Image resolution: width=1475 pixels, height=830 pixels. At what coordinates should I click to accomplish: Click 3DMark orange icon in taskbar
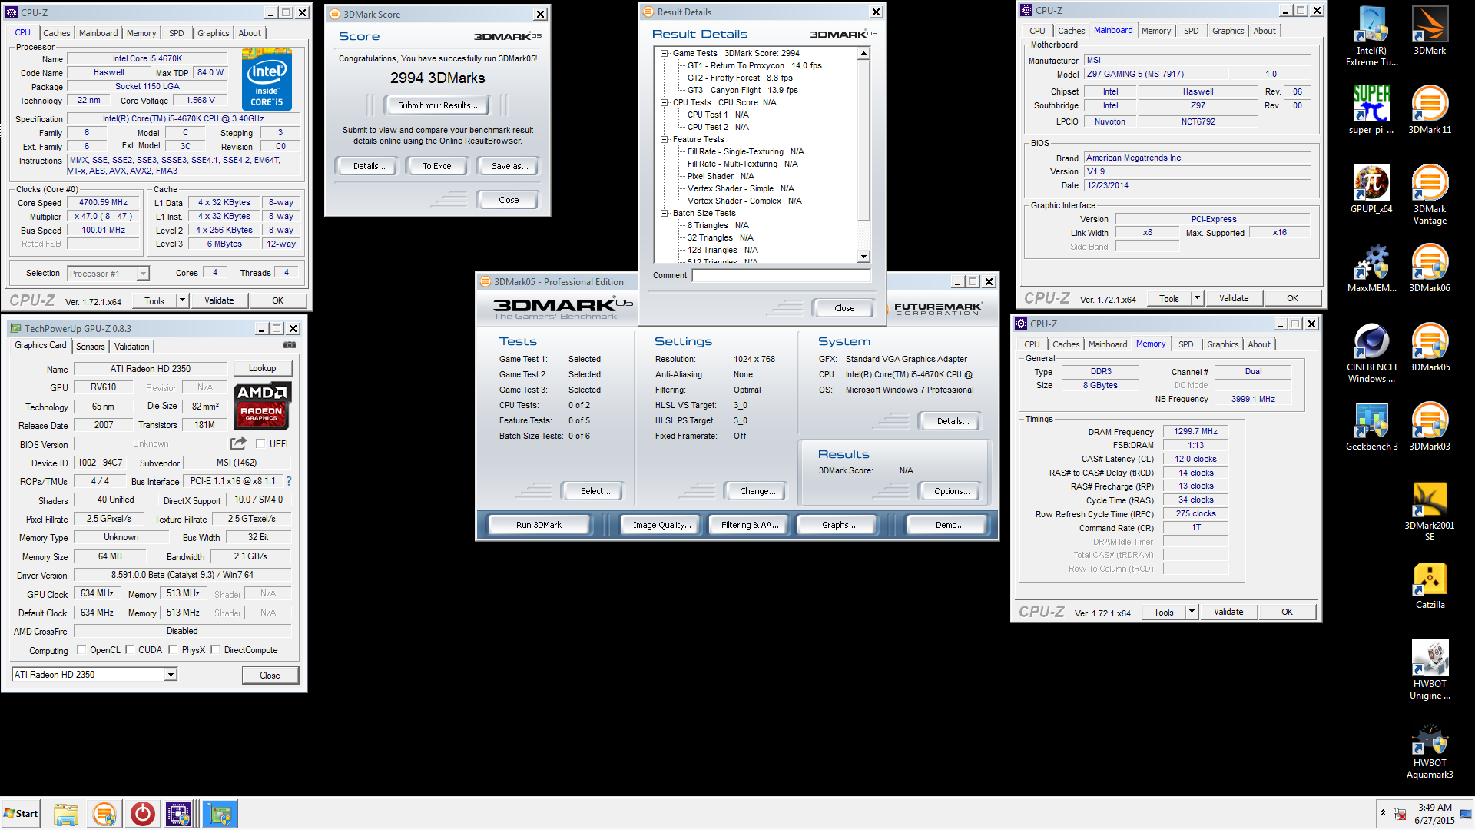pyautogui.click(x=104, y=814)
